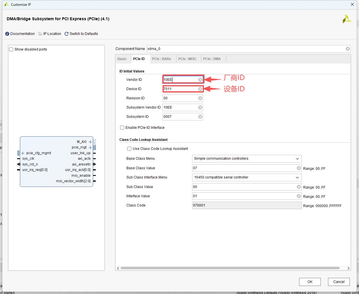The width and height of the screenshot is (359, 294).
Task: Click the Switch to Defaults refresh icon
Action: [67, 34]
